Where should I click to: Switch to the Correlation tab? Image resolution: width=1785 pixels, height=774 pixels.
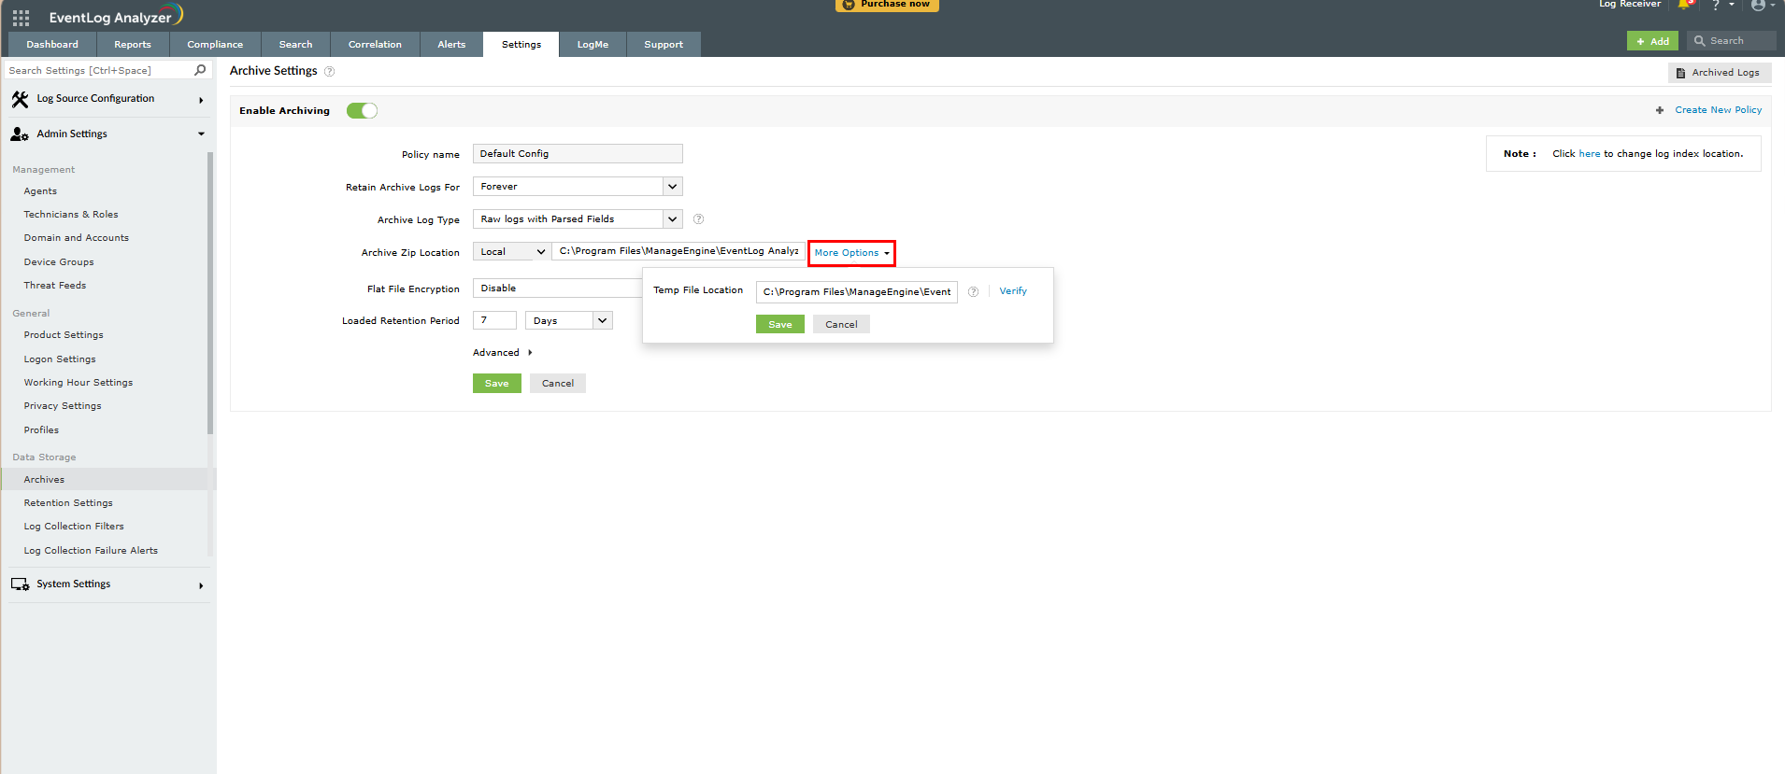(x=375, y=45)
